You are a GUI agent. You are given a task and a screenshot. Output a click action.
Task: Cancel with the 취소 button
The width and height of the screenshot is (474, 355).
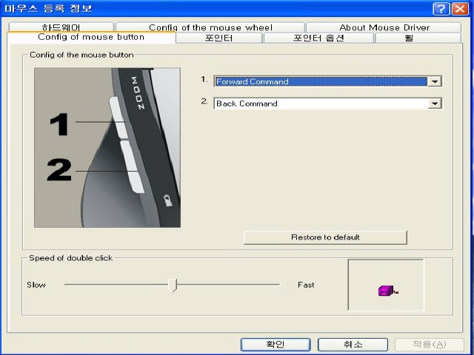pos(353,344)
